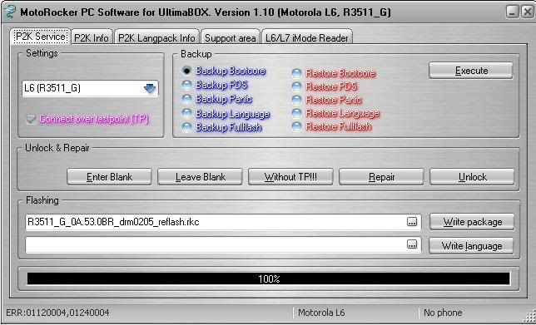Select Backup Bootcore radio option
This screenshot has width=536, height=325.
(x=186, y=71)
